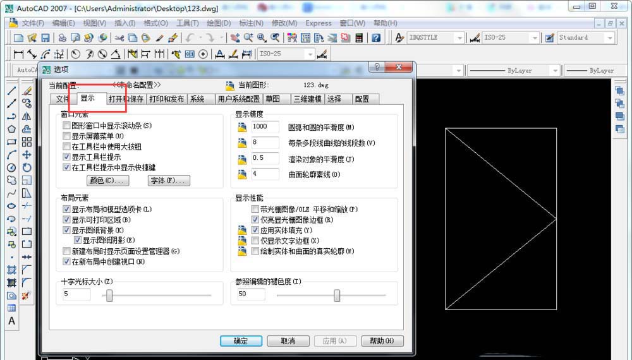Click the Save icon in standard toolbar
The width and height of the screenshot is (632, 360).
[45, 38]
